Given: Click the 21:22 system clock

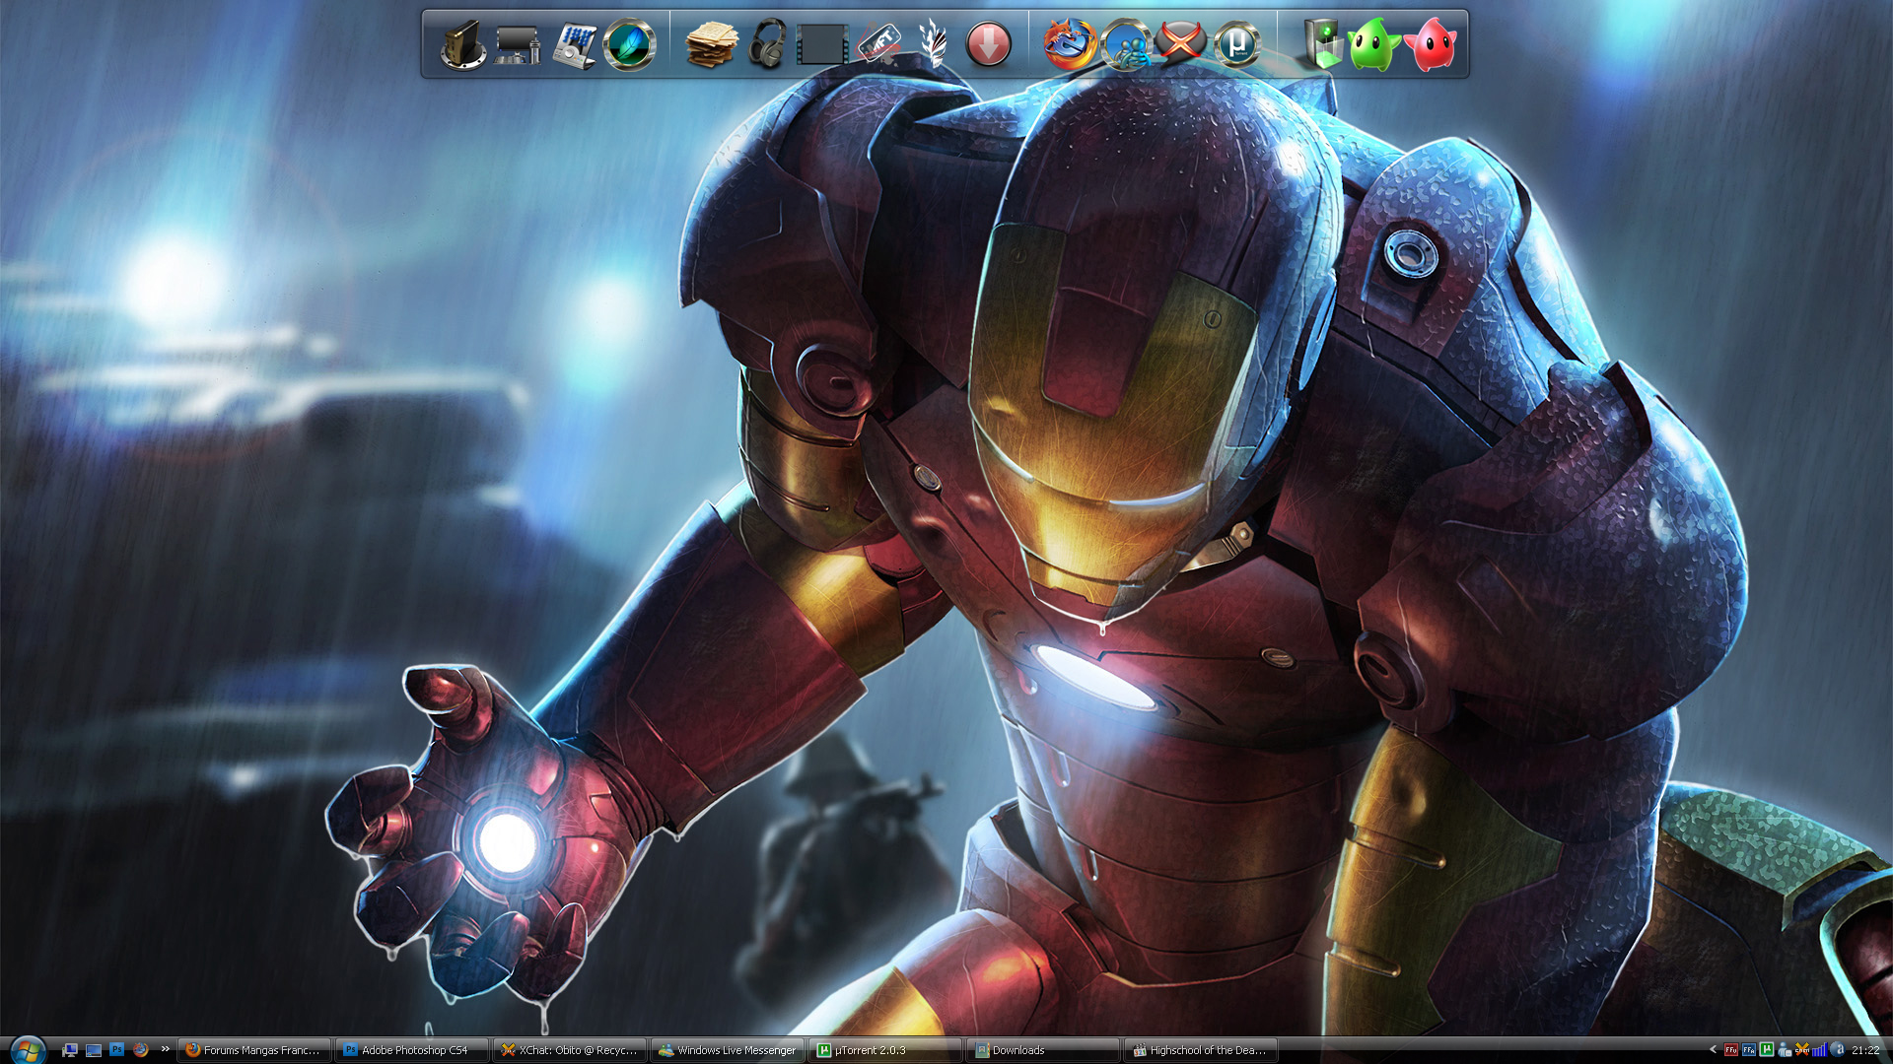Looking at the screenshot, I should [1865, 1050].
